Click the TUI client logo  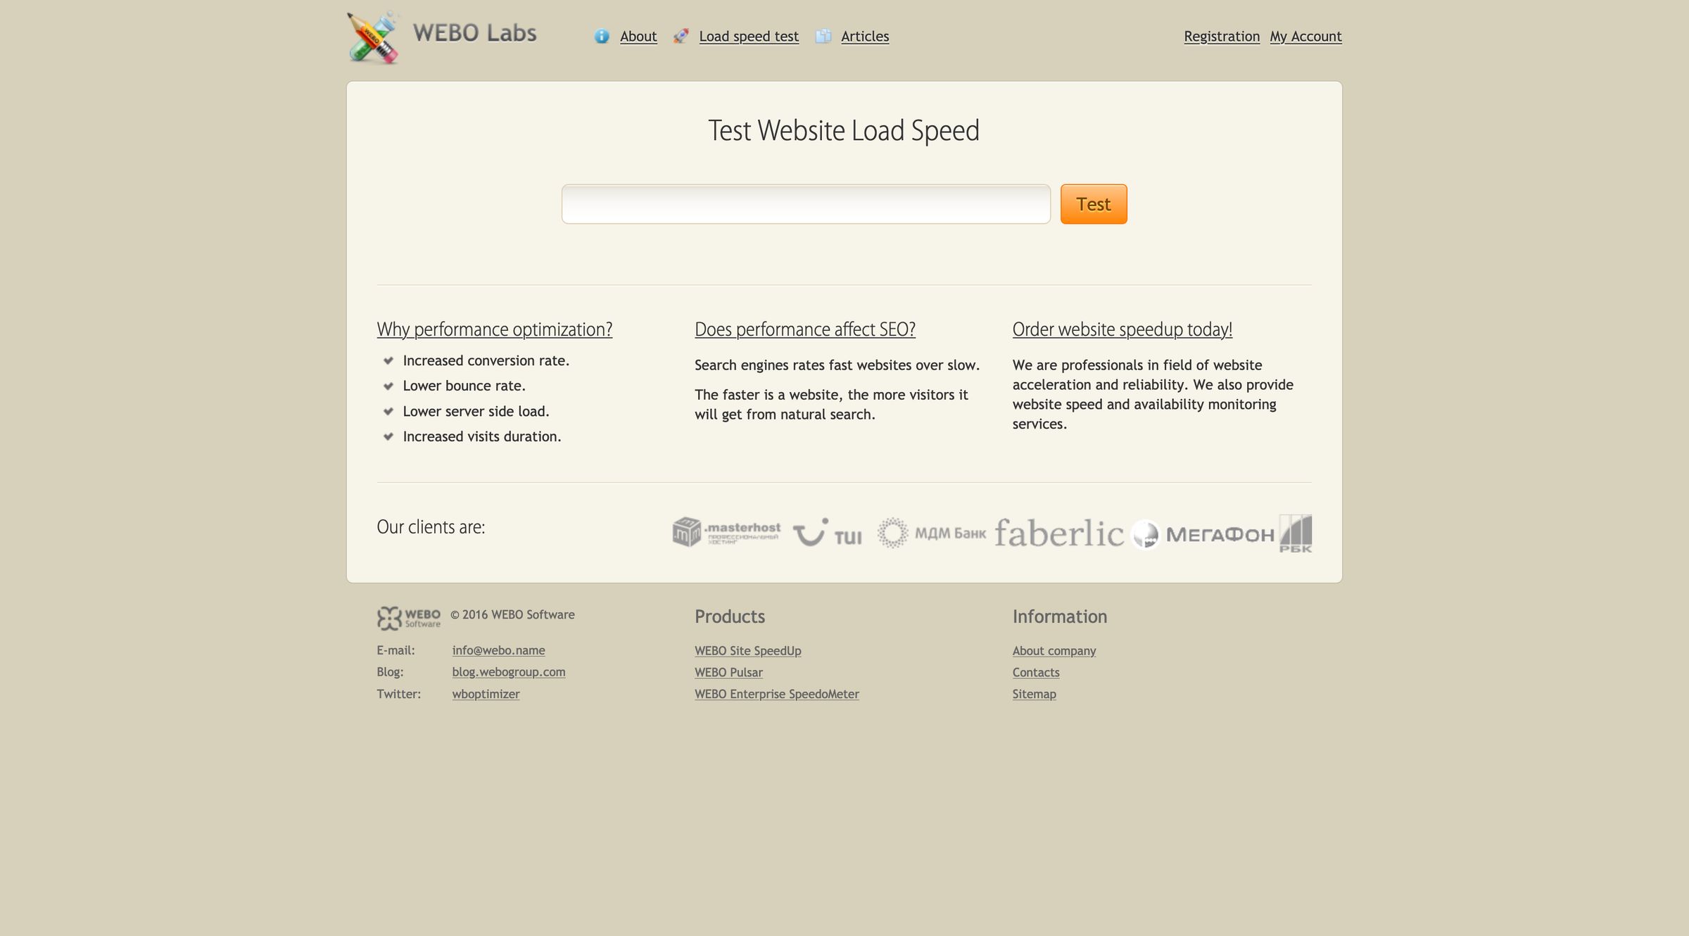(828, 533)
